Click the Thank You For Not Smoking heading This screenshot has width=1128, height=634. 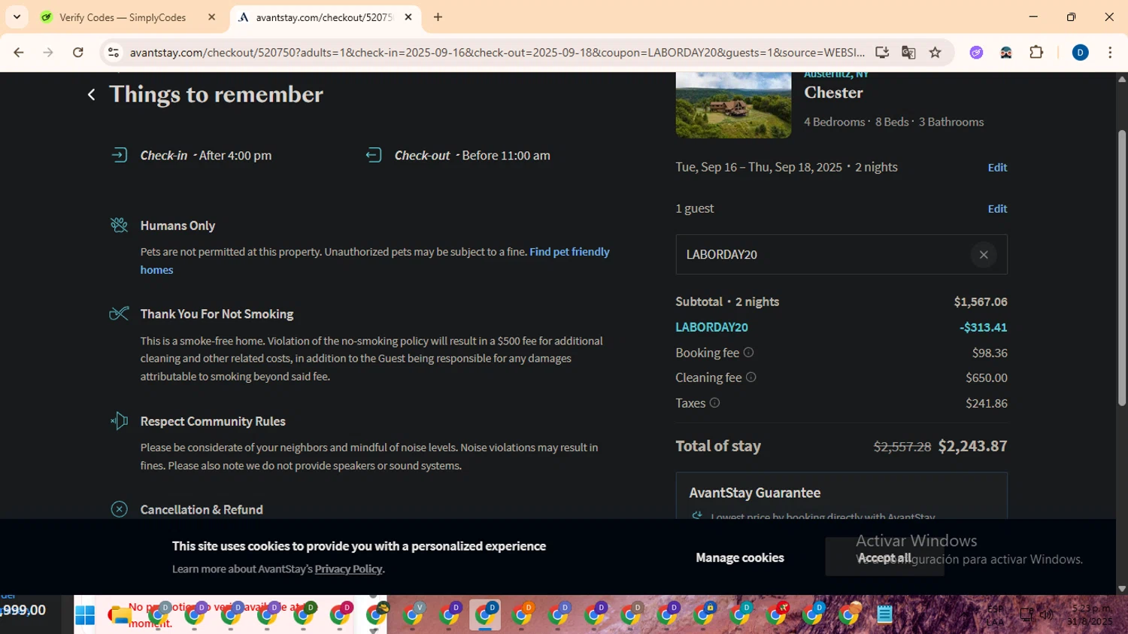click(217, 314)
